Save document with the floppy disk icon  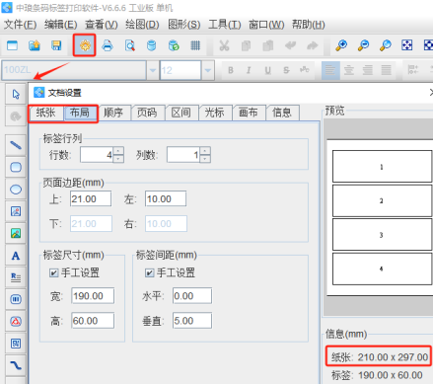(x=56, y=45)
